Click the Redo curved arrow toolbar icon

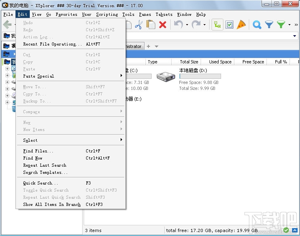coord(196,25)
